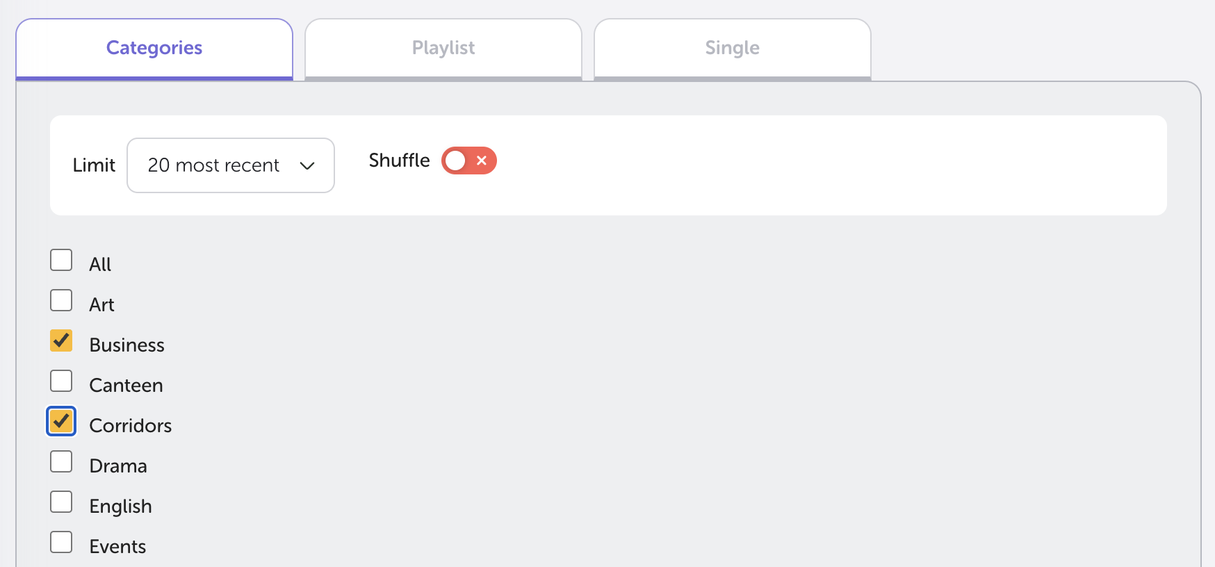This screenshot has width=1215, height=567.
Task: Open the Limit dropdown
Action: click(230, 165)
